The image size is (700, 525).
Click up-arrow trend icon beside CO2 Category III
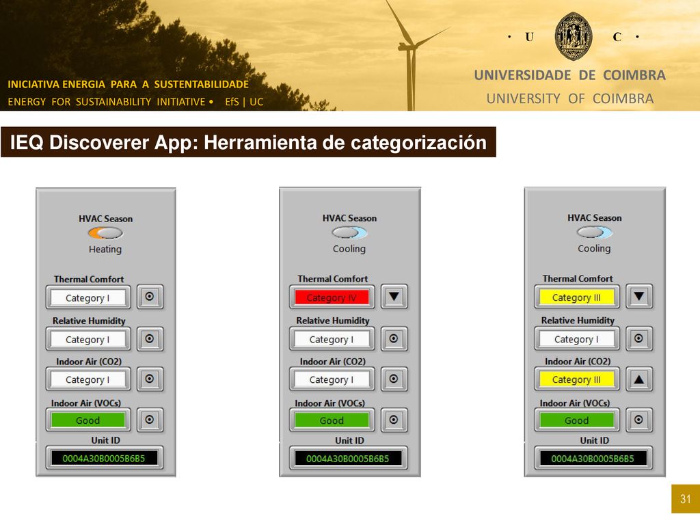click(639, 379)
